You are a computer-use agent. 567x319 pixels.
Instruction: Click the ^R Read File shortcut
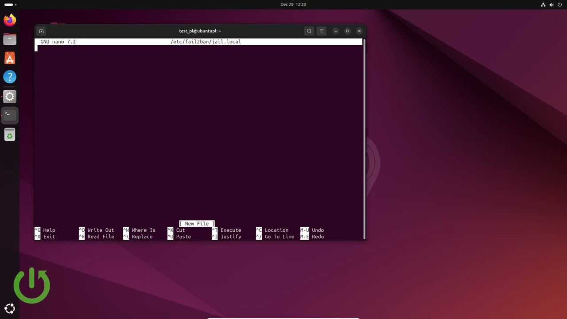[x=97, y=237]
